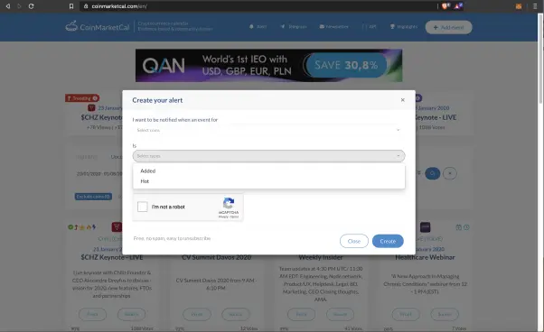Viewport: 544px width, 332px height.
Task: Click the Weekly Insider card title
Action: point(321,257)
